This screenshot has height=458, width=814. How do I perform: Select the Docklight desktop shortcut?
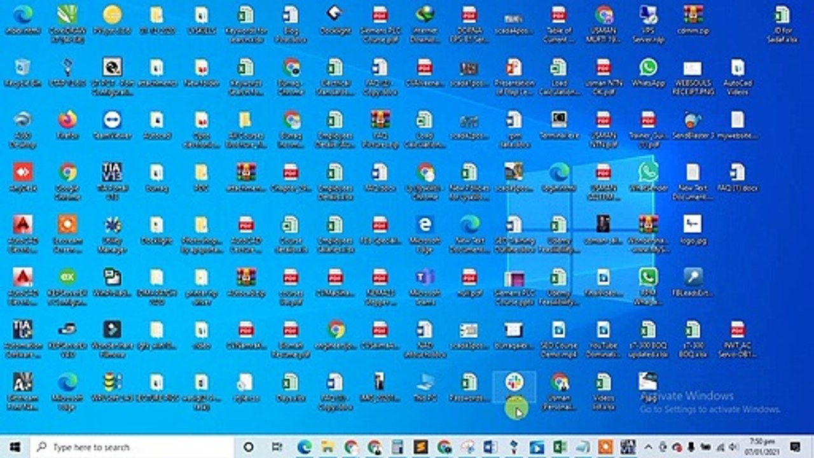click(335, 20)
